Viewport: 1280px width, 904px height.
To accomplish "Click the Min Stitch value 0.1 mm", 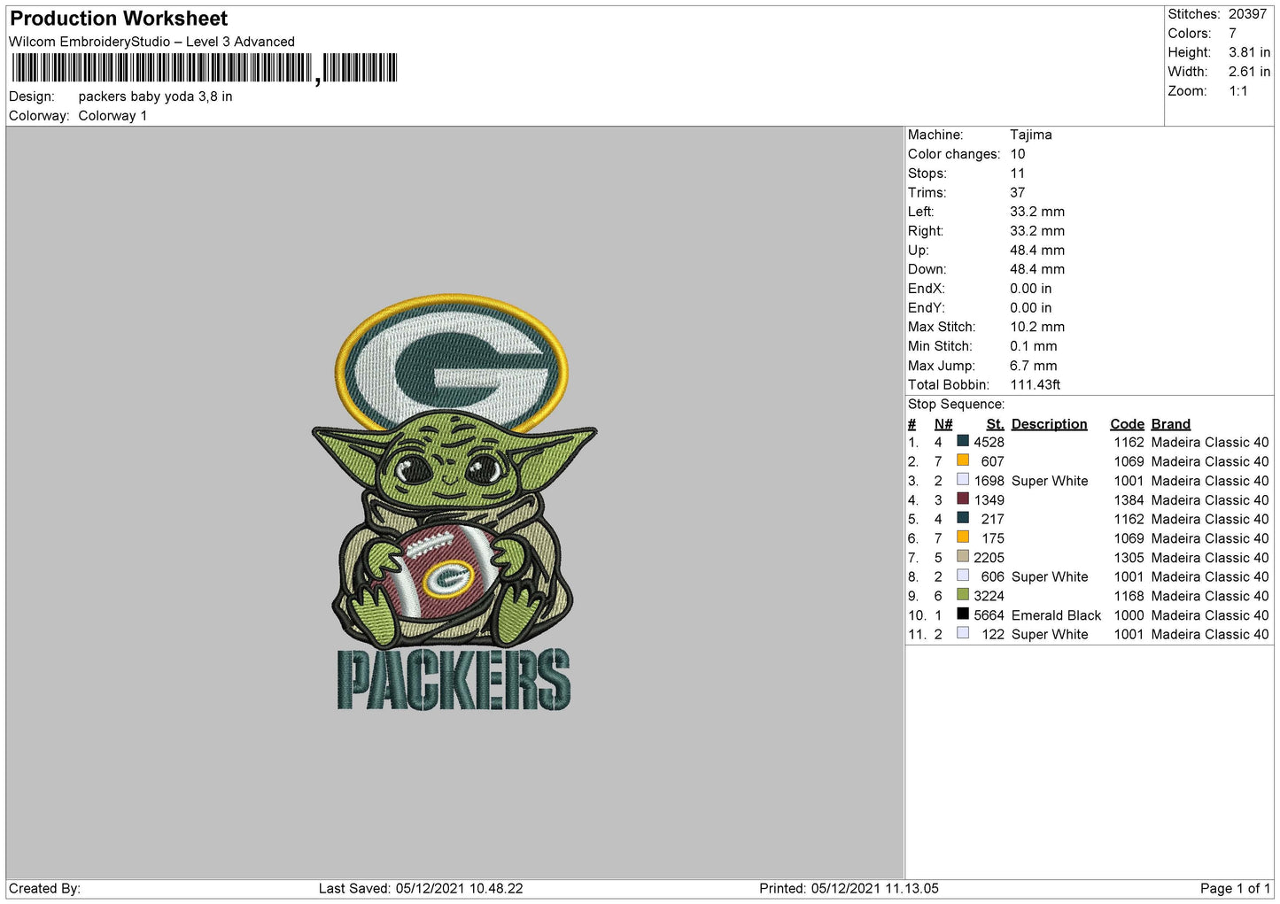I will pyautogui.click(x=1034, y=346).
